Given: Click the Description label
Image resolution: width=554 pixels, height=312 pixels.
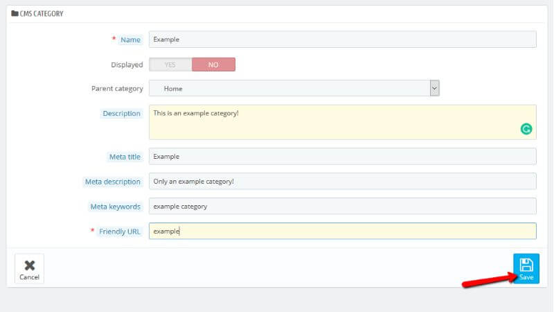Looking at the screenshot, I should pos(122,113).
